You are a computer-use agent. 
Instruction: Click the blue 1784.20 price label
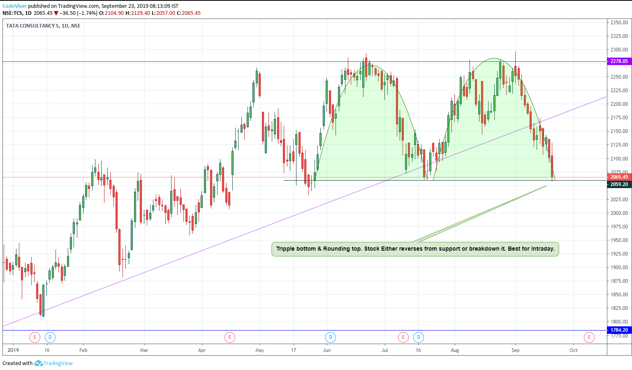(x=619, y=330)
